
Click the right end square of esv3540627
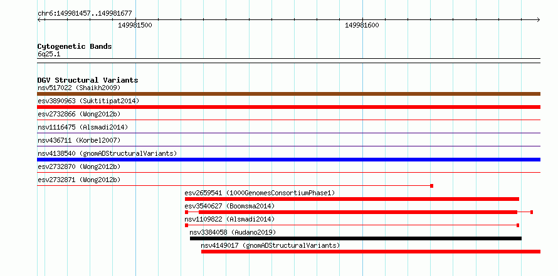coord(532,212)
